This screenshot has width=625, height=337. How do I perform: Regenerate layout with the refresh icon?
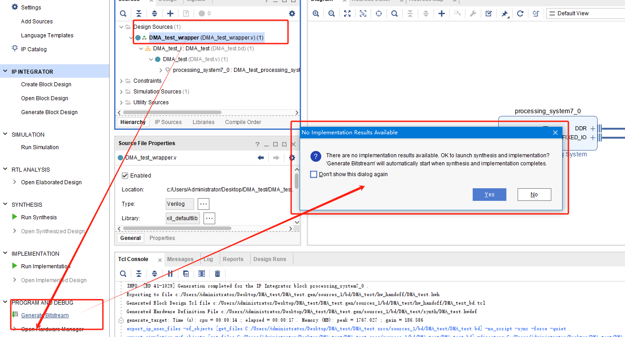coord(520,13)
